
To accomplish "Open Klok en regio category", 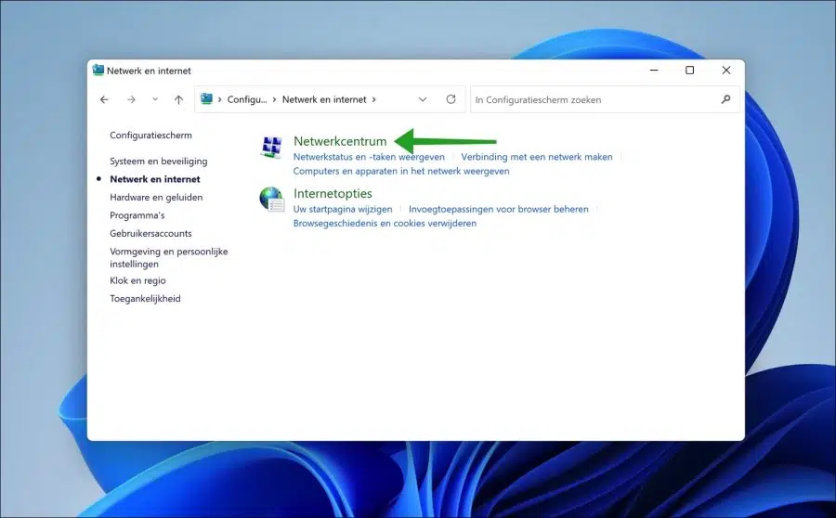I will (x=137, y=280).
